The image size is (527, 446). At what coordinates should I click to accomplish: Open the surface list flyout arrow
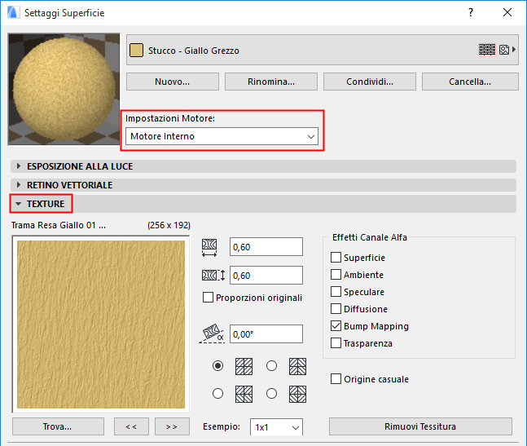(514, 50)
